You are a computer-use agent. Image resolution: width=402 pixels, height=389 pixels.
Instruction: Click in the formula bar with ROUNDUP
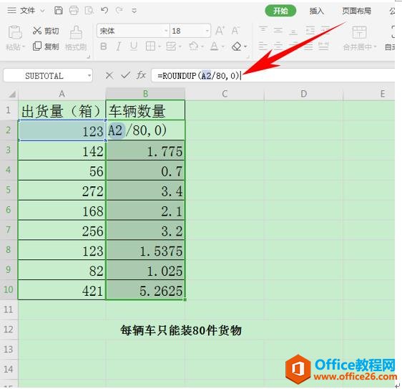point(273,75)
